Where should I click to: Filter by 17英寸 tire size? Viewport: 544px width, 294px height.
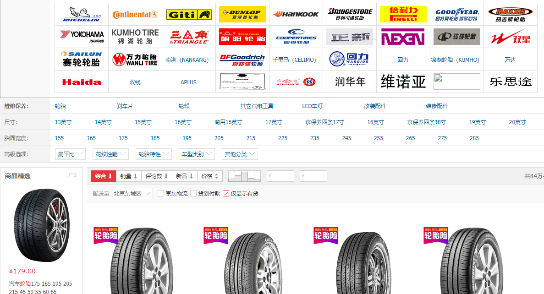click(x=274, y=122)
